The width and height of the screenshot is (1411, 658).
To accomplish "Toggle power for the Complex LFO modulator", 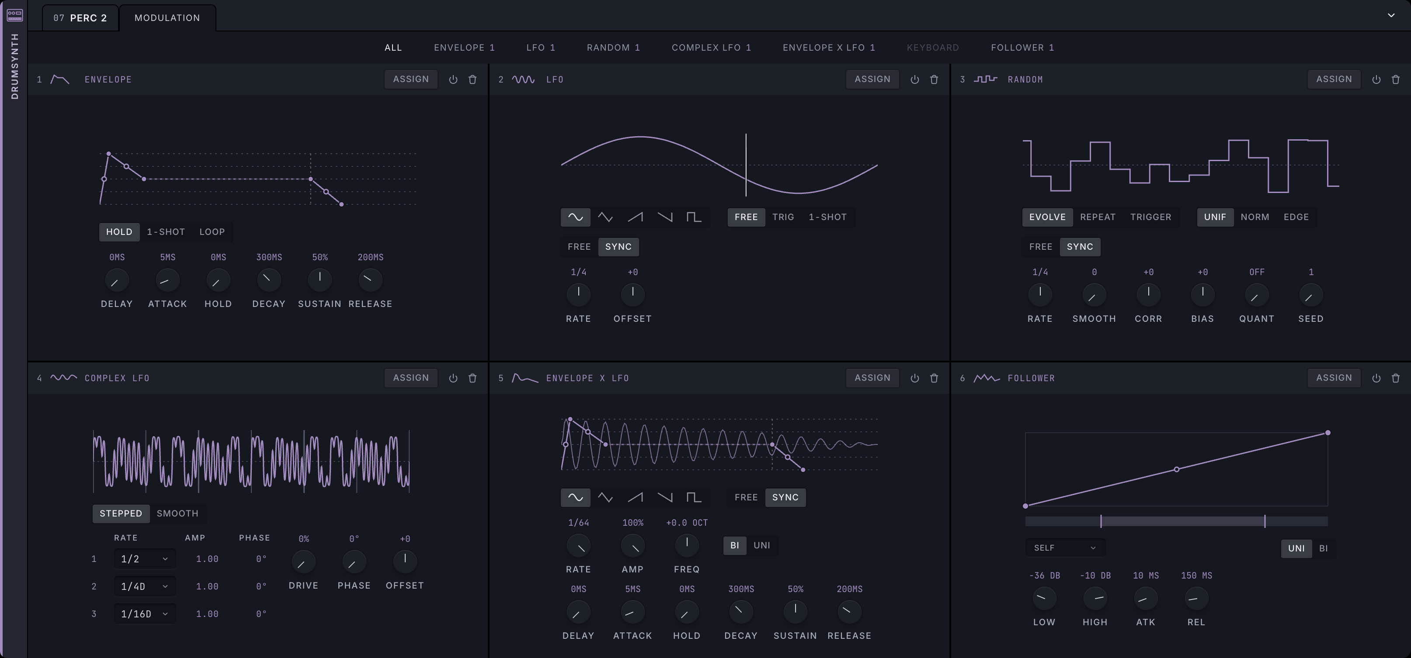I will [453, 378].
